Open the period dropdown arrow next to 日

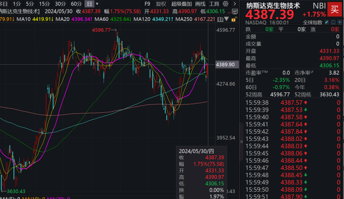[97, 4]
